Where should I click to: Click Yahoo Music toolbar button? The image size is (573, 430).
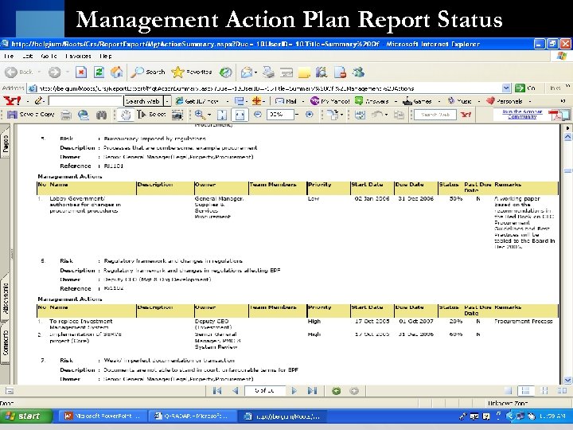tap(460, 101)
